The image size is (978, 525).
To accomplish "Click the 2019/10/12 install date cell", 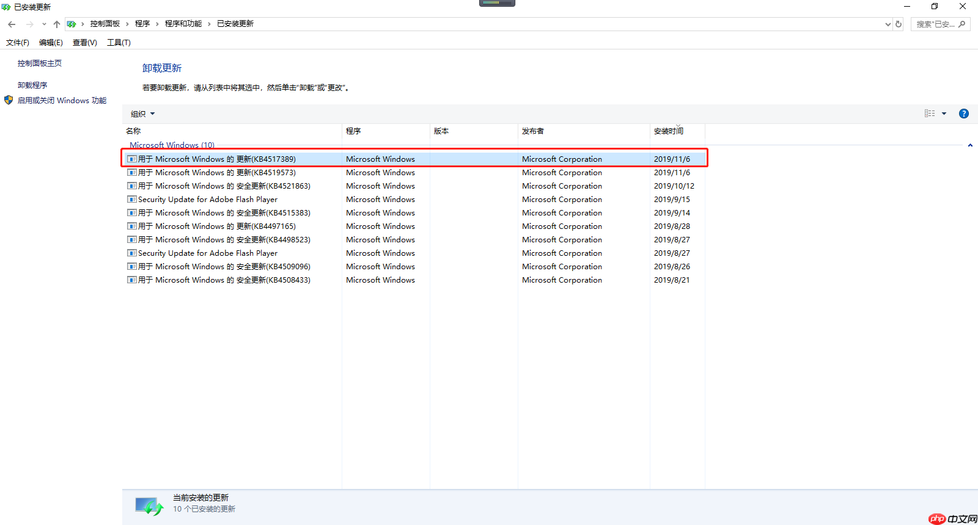I will [674, 186].
